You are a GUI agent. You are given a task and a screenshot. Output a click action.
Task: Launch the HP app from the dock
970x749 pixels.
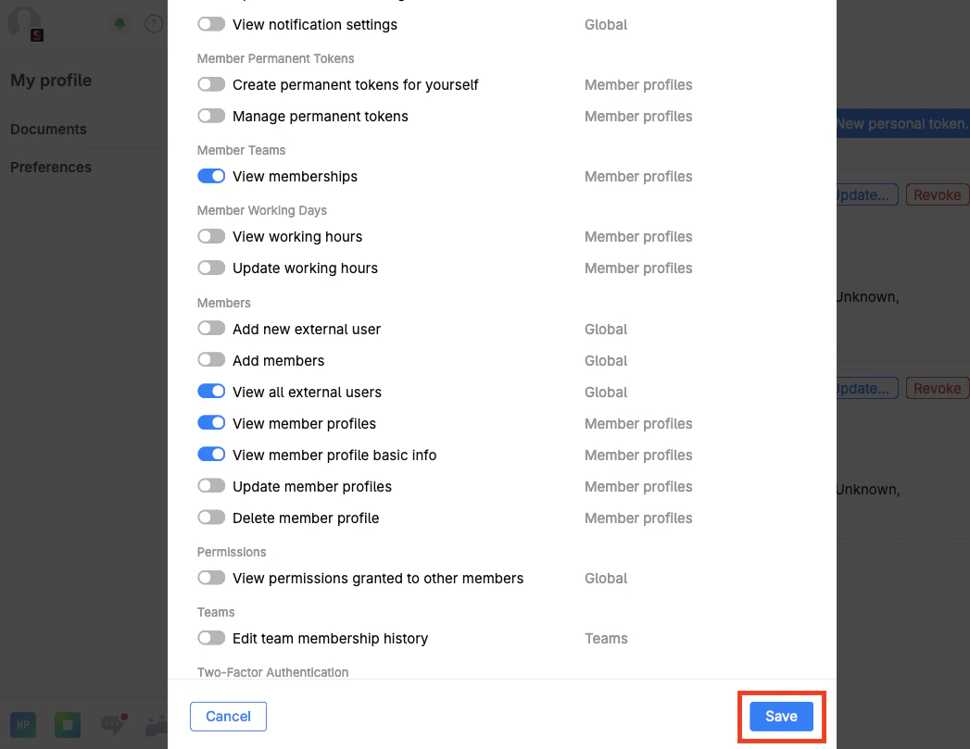(x=22, y=725)
